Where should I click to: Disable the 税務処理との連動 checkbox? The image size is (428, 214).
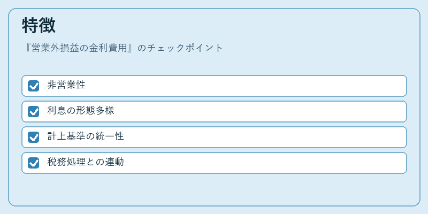(x=33, y=163)
